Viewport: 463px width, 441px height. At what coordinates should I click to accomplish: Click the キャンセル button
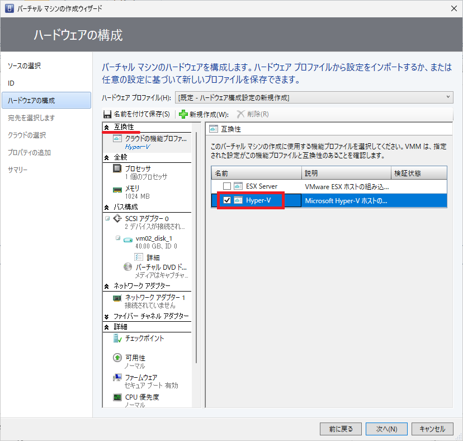432,429
